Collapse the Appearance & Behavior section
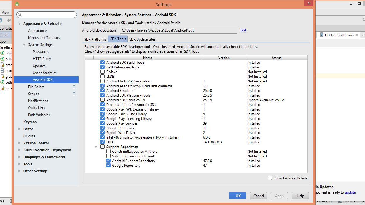 pos(19,23)
